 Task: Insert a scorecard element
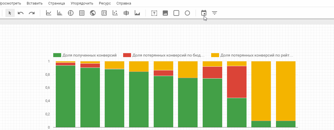(104, 13)
